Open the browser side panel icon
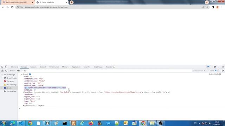Screen dimensions: 225x126 tap(213, 7)
